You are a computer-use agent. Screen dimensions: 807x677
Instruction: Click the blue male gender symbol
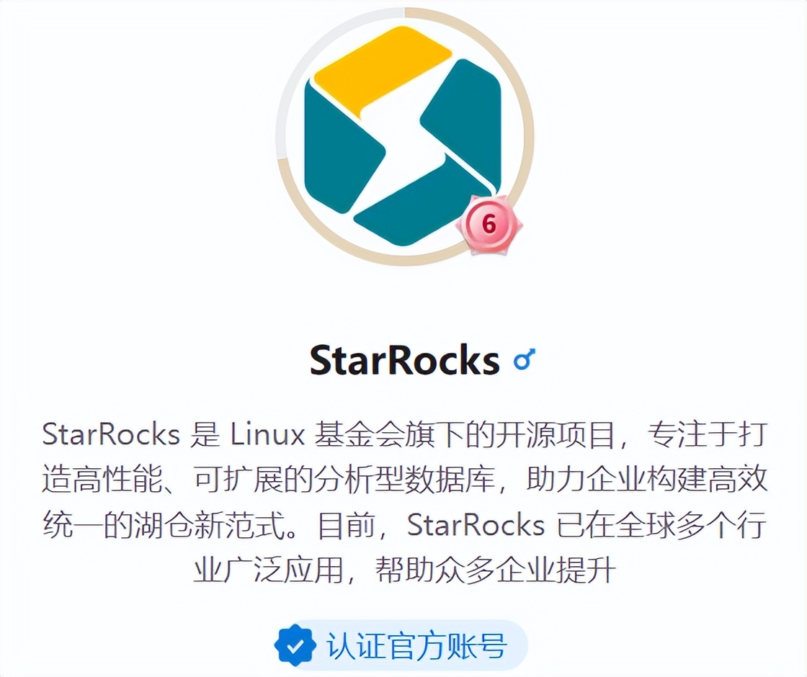pos(525,359)
